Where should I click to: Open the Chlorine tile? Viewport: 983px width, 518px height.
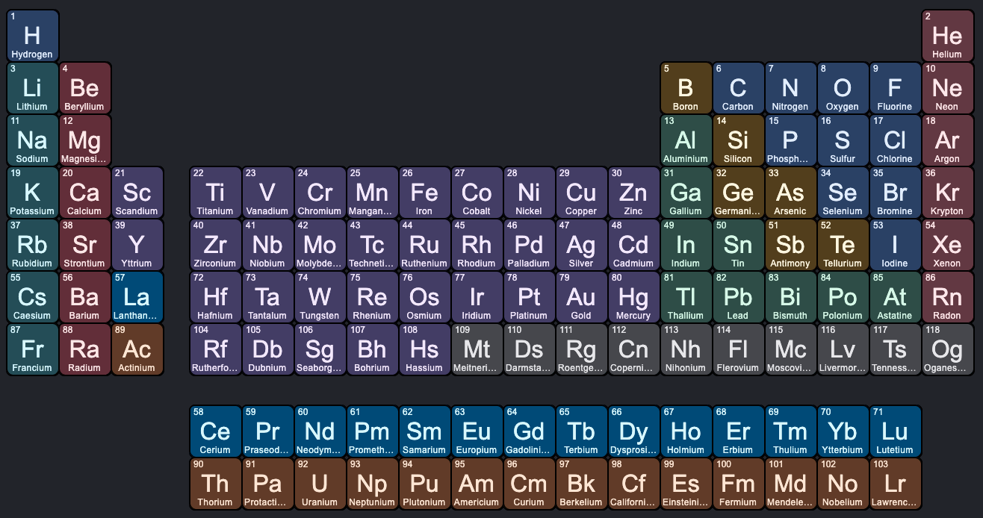[x=895, y=140]
